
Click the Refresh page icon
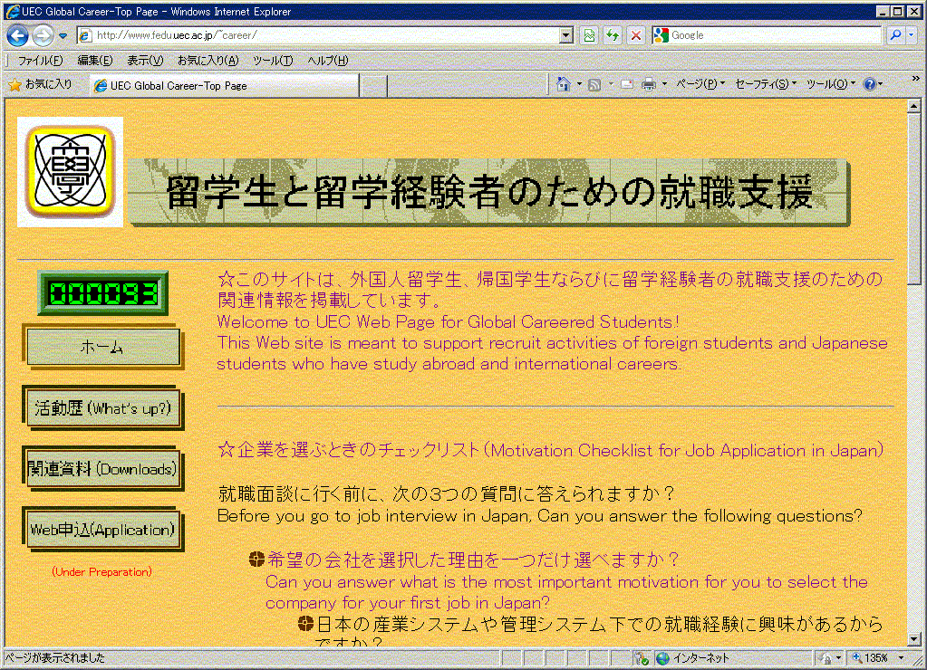[613, 35]
